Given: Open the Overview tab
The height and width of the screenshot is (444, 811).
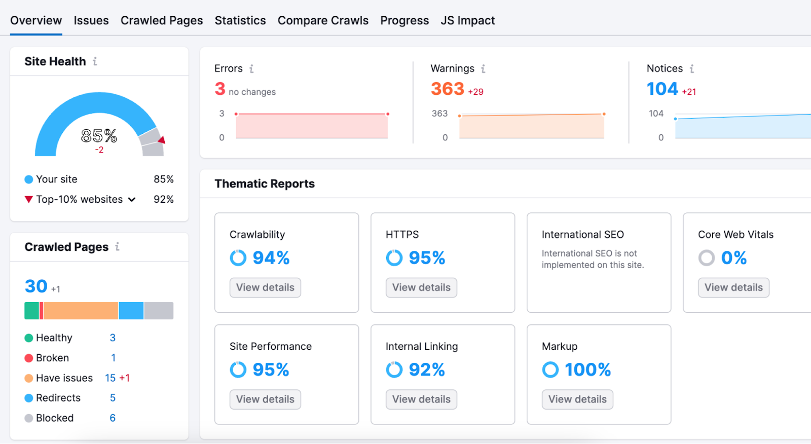Looking at the screenshot, I should [x=36, y=21].
